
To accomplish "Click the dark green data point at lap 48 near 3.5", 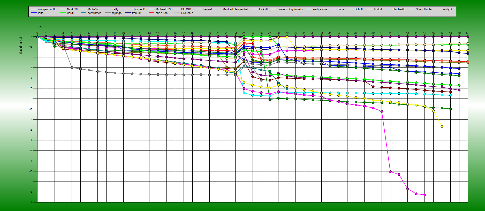I will click(x=450, y=109).
